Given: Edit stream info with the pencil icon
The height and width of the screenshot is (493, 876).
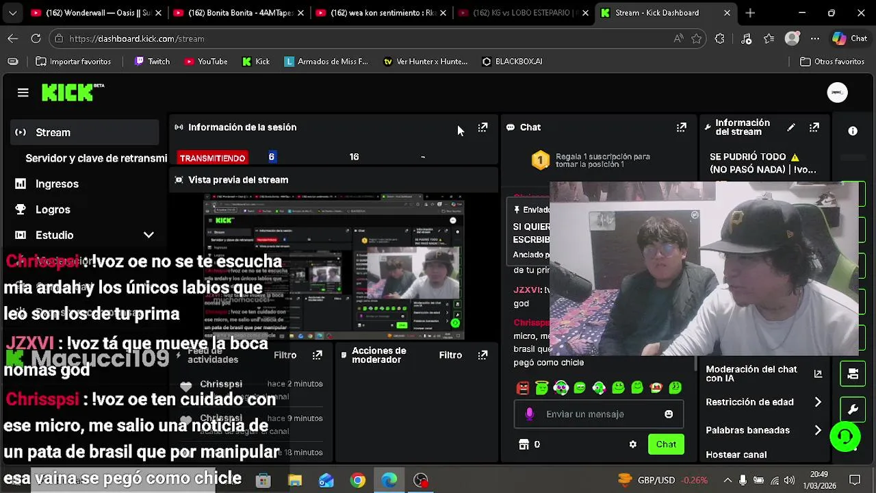Looking at the screenshot, I should [791, 127].
